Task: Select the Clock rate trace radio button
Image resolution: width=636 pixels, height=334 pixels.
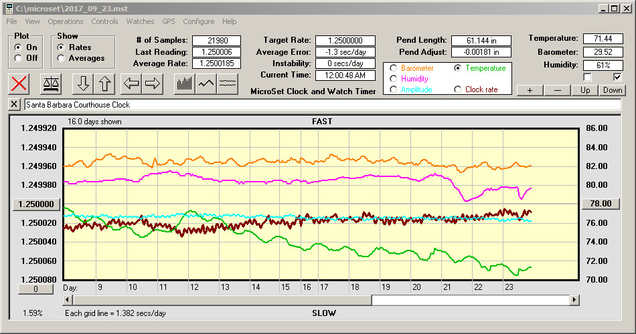Action: [x=457, y=90]
